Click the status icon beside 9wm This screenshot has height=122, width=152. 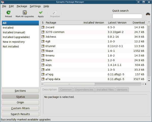(x=43, y=60)
